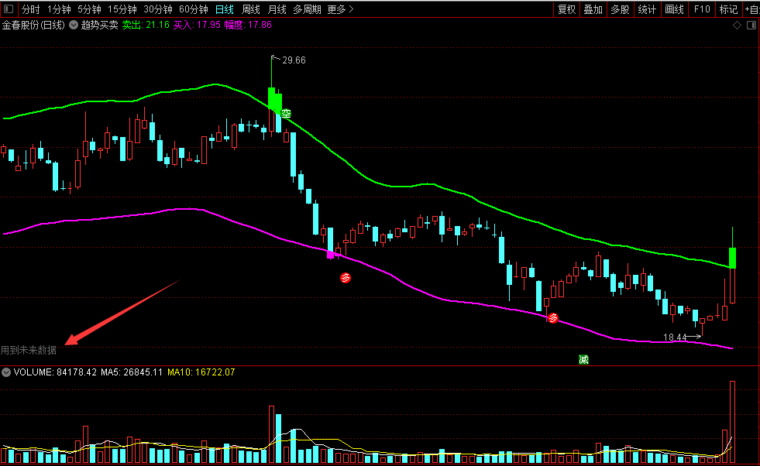Open the 趋势买卖 indicator dropdown circle
760x466 pixels.
coord(74,25)
